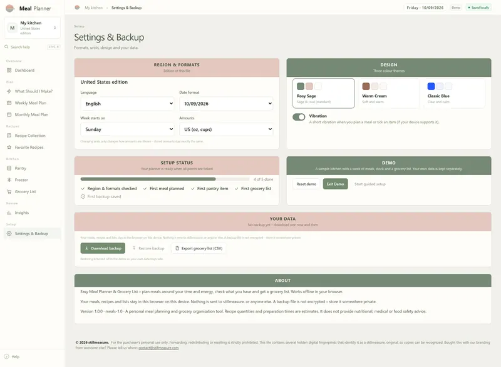The width and height of the screenshot is (501, 367).
Task: Click the Reset demo button
Action: 306,184
